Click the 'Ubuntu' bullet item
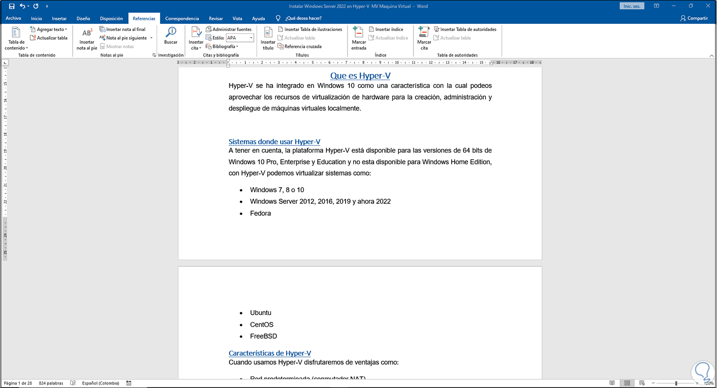The height and width of the screenshot is (388, 717). [x=261, y=313]
